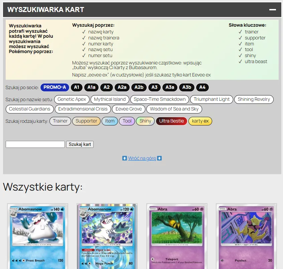283x269 pixels.
Task: Pick the Triumphant Light set
Action: 211,99
